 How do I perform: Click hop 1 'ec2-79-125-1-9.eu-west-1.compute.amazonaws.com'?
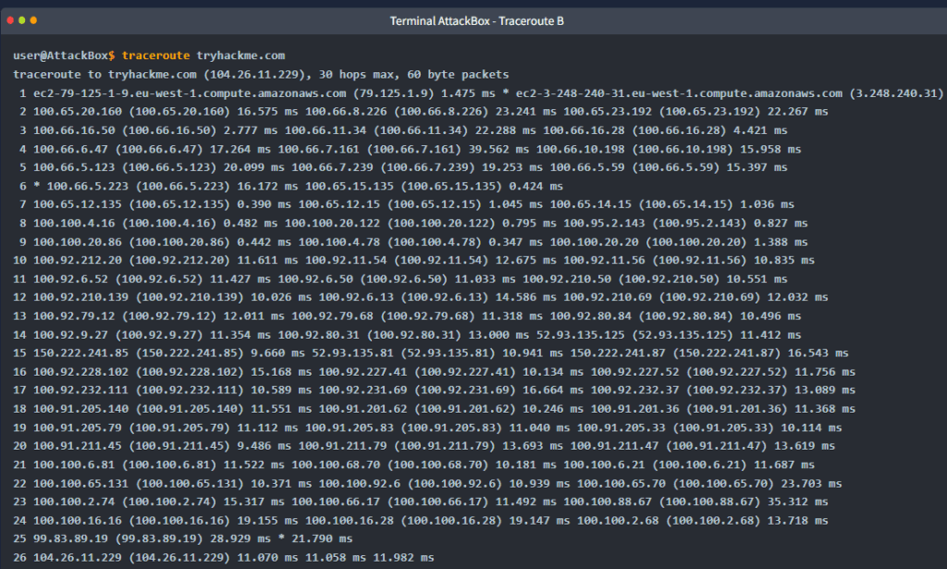pos(190,93)
